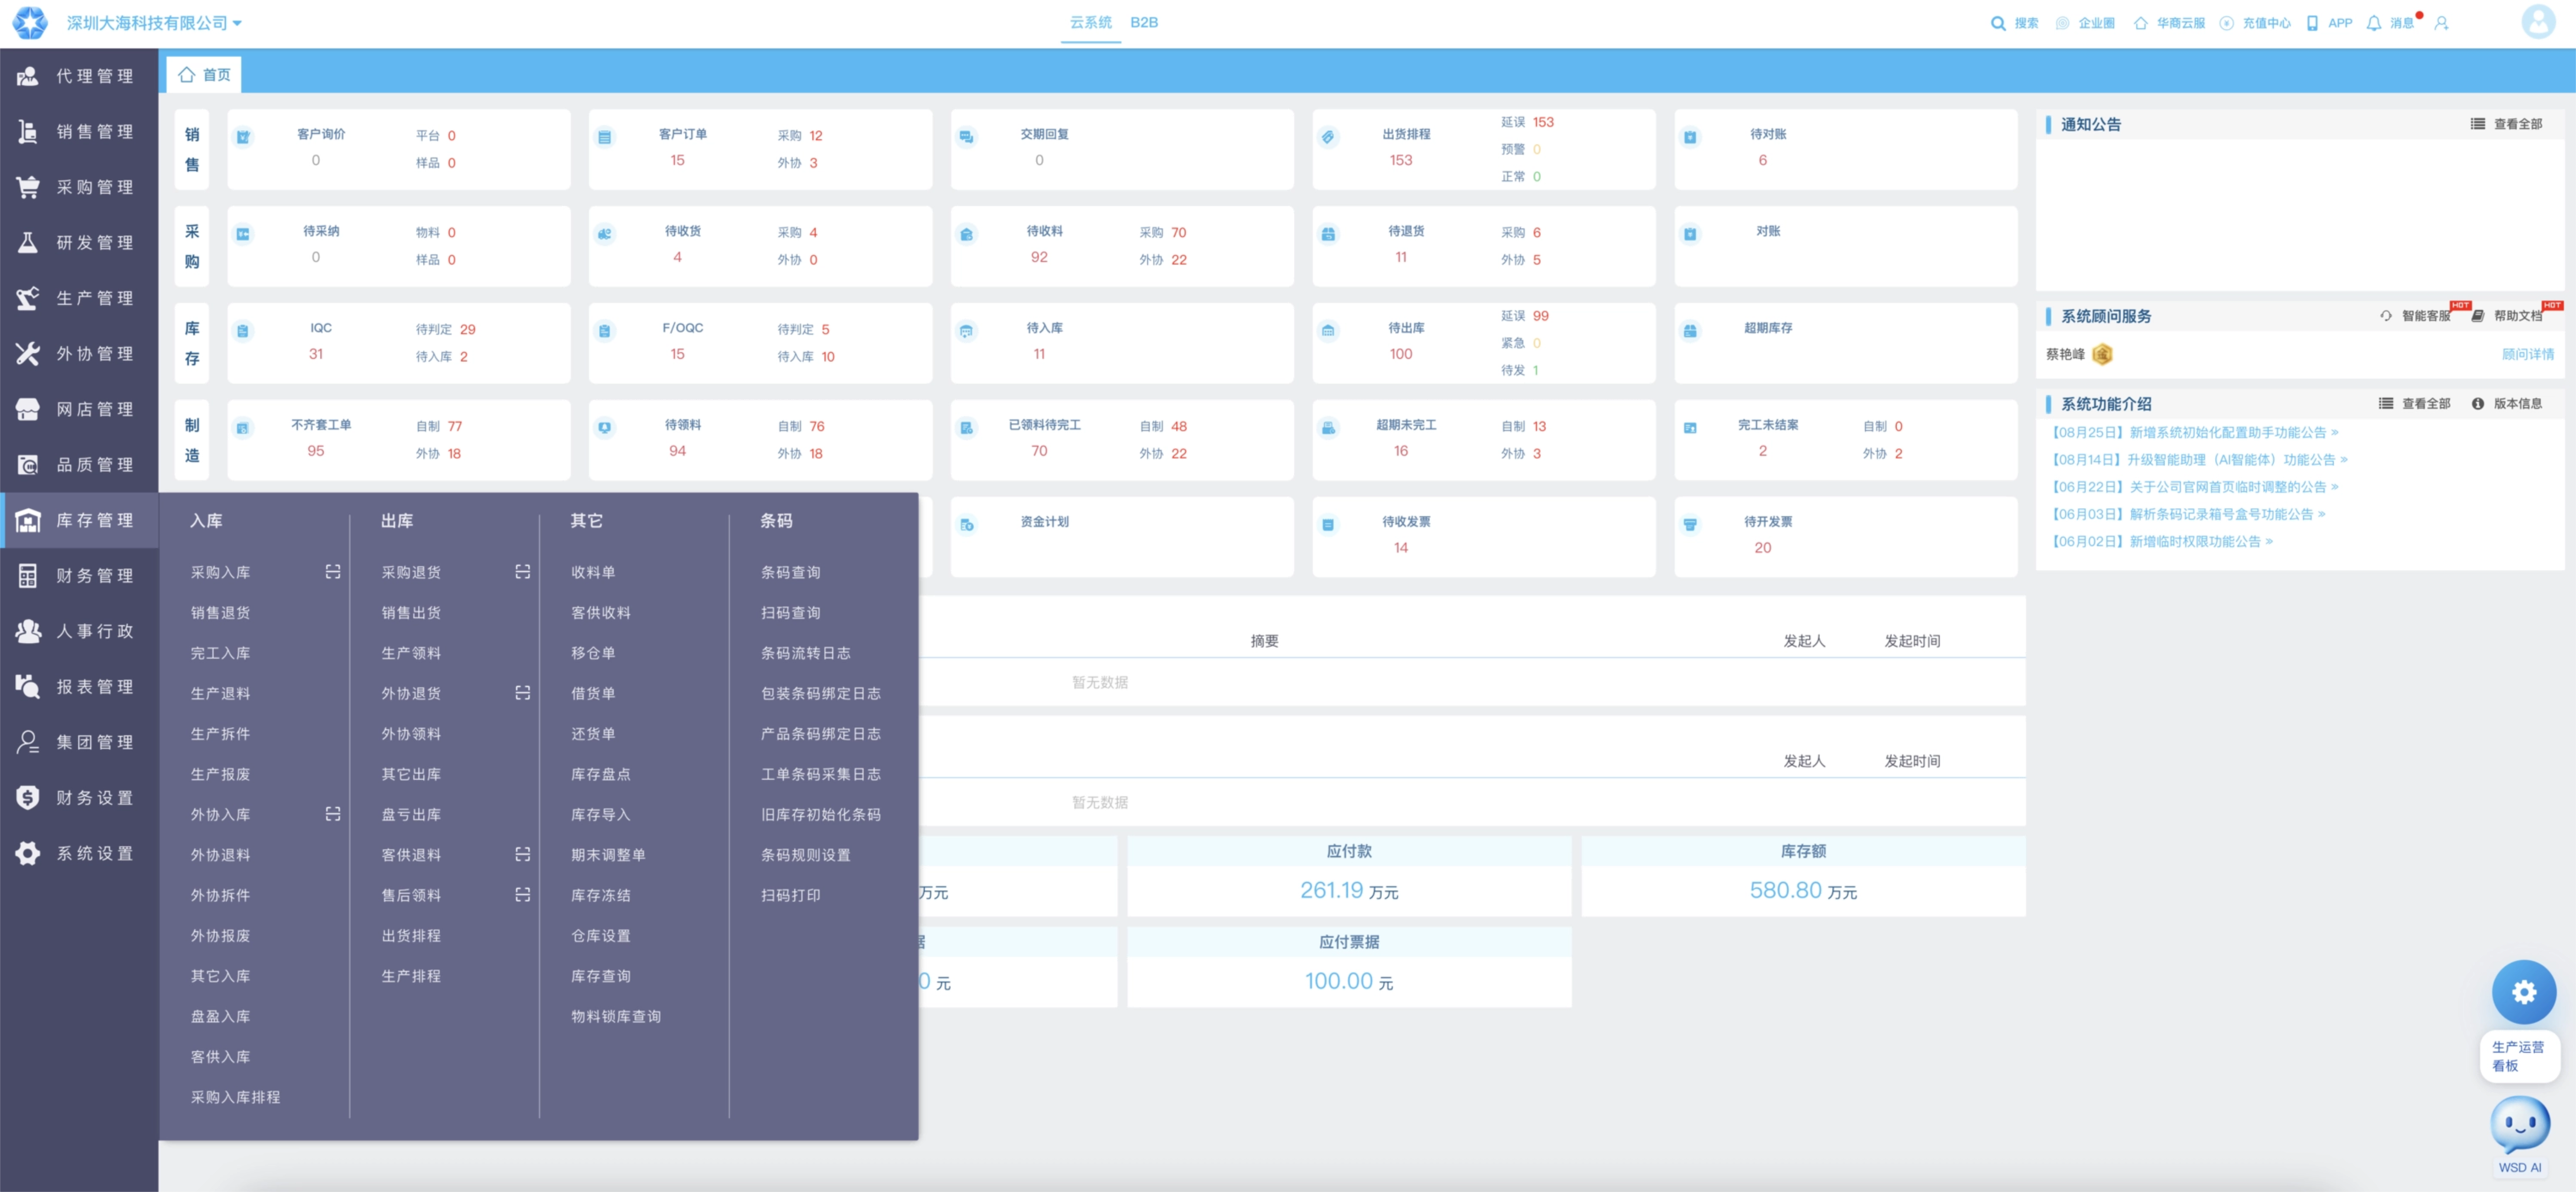Click the user profile avatar at top right
2576x1192 pixels.
pos(2537,21)
